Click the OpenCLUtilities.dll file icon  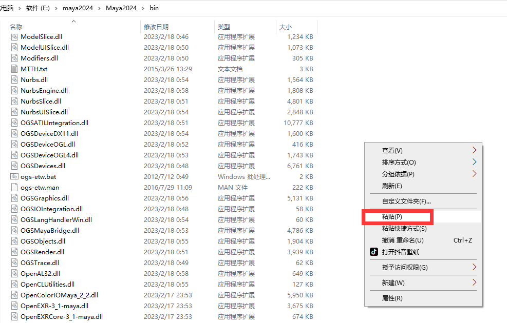coord(14,284)
